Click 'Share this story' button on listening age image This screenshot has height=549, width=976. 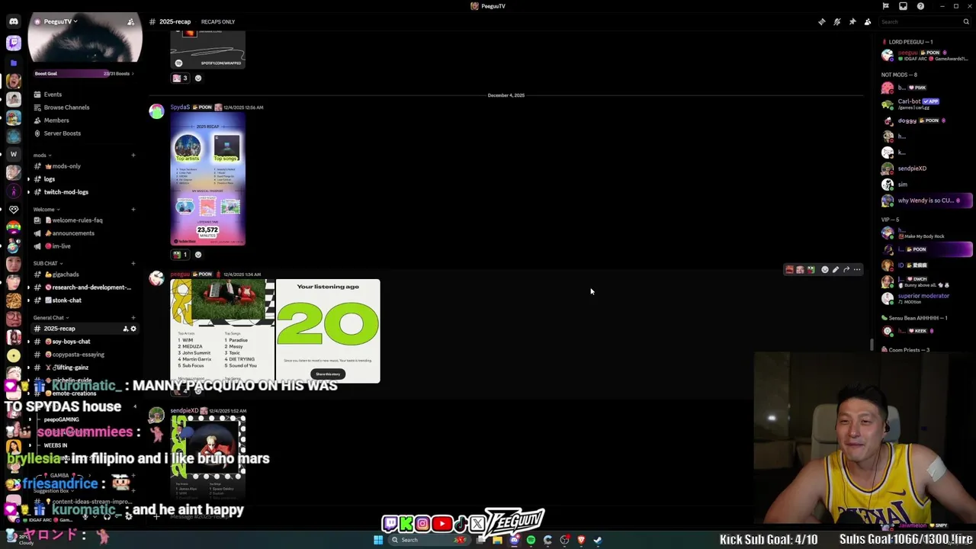point(328,374)
